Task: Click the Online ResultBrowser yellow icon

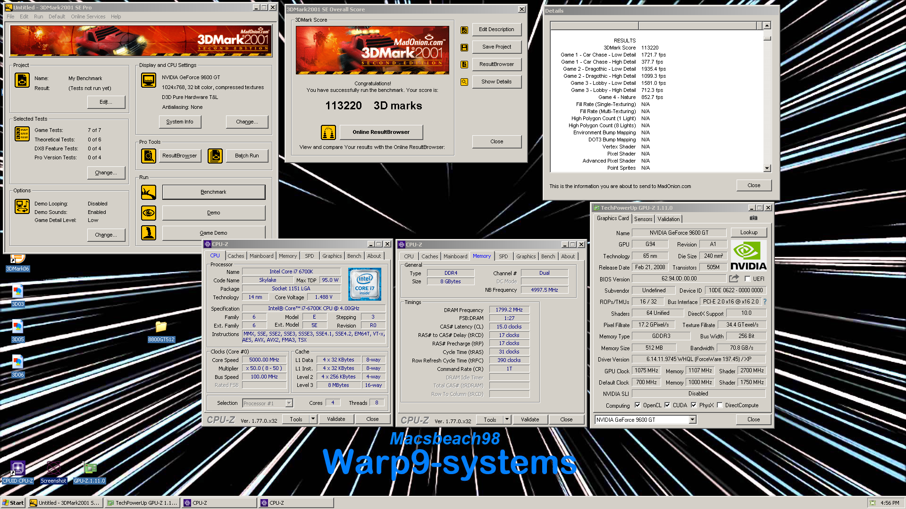Action: pos(328,132)
